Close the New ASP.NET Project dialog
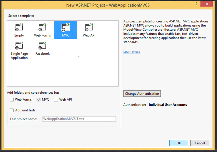The image size is (217, 152). pyautogui.click(x=206, y=4)
